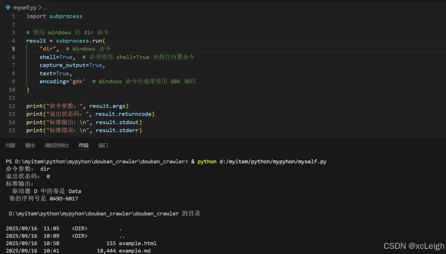Click the '标准输出：' terminal line
Image resolution: width=446 pixels, height=254 pixels.
pyautogui.click(x=19, y=184)
